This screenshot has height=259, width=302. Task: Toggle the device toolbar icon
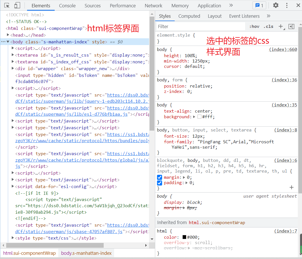(17, 5)
